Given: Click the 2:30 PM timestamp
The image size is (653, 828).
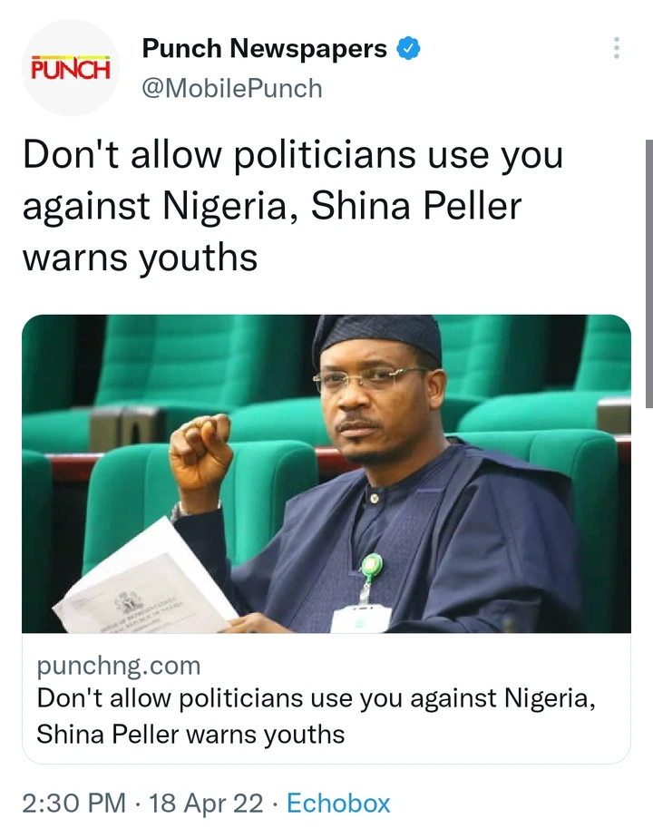Looking at the screenshot, I should coord(73,804).
